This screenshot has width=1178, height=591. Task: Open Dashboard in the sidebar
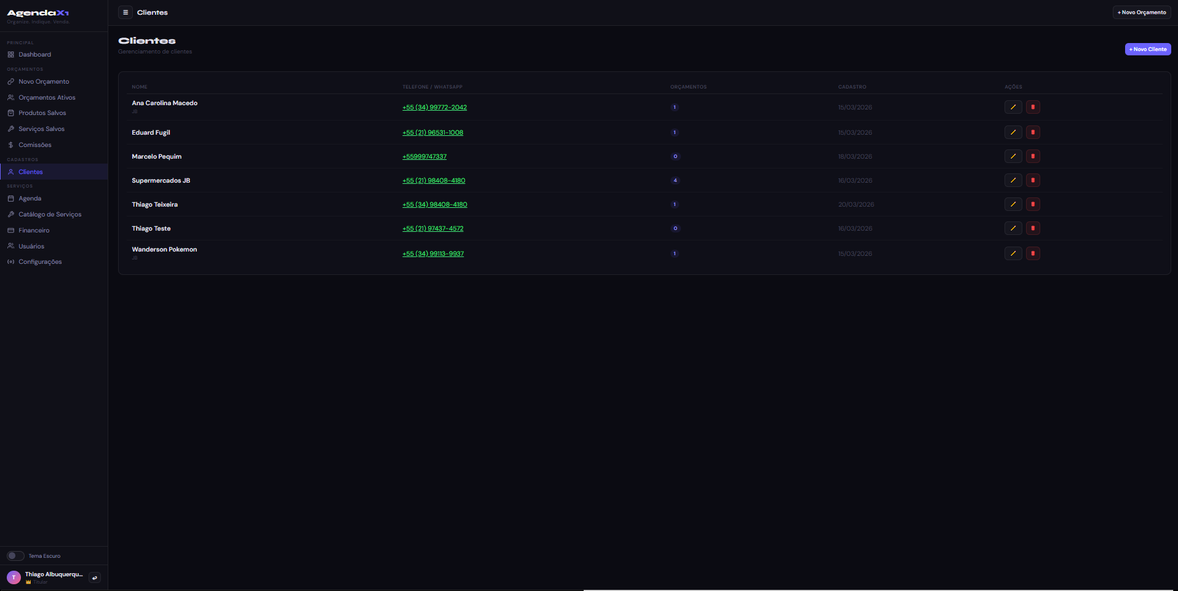point(34,55)
